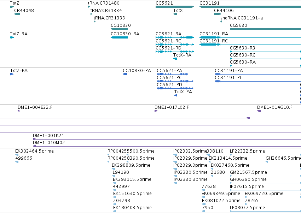Select the DME1-004E22.F clone end label
The width and height of the screenshot is (301, 213).
point(35,107)
